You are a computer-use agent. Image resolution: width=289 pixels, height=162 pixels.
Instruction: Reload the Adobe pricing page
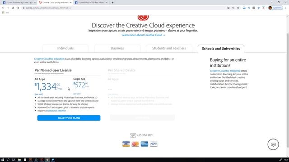(13, 8)
